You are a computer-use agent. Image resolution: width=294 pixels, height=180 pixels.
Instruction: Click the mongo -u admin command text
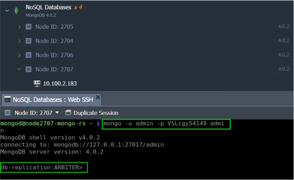click(x=164, y=124)
